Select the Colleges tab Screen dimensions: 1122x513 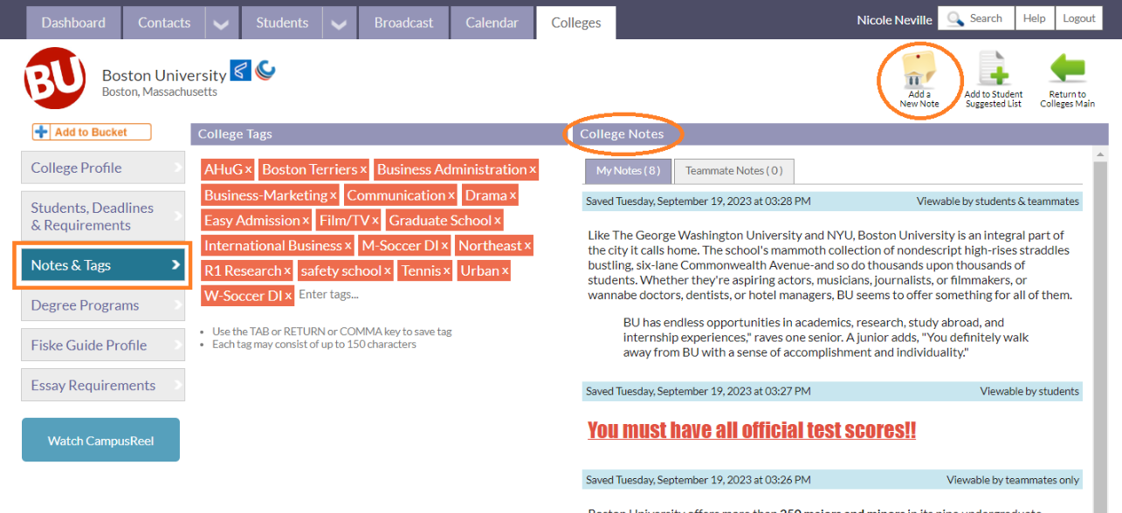coord(576,23)
